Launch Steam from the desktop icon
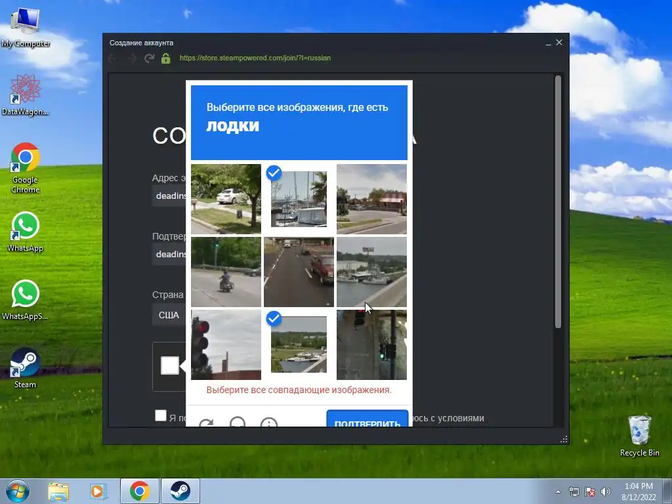672x504 pixels. coord(26,367)
